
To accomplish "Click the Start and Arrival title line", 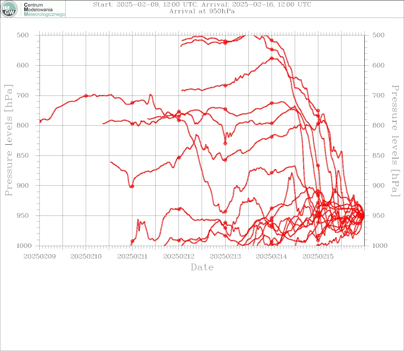I will [x=202, y=4].
